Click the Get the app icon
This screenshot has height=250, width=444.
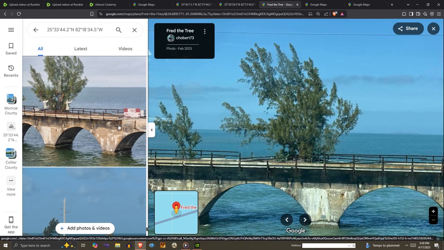coord(11,219)
